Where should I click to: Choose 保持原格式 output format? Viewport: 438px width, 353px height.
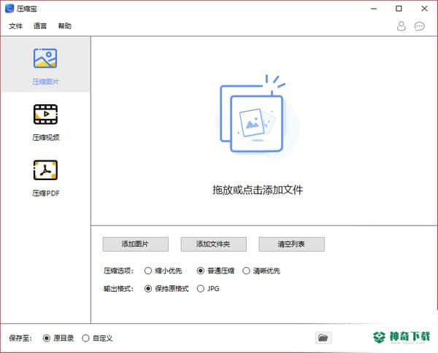[x=166, y=289]
